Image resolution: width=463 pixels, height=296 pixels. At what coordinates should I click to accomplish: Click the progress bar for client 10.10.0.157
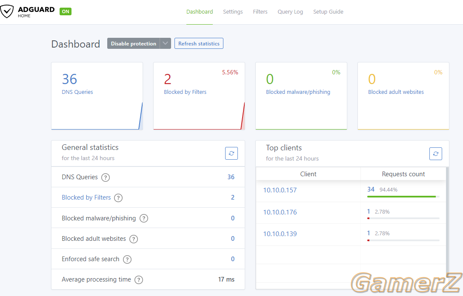403,197
